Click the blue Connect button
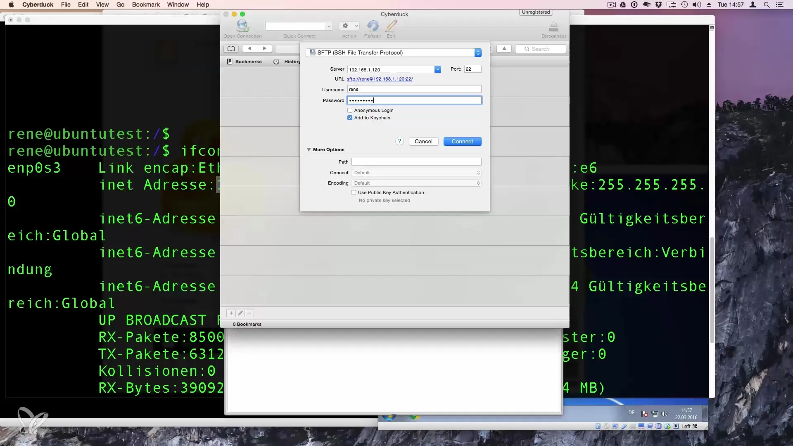Viewport: 793px width, 446px height. 462,141
